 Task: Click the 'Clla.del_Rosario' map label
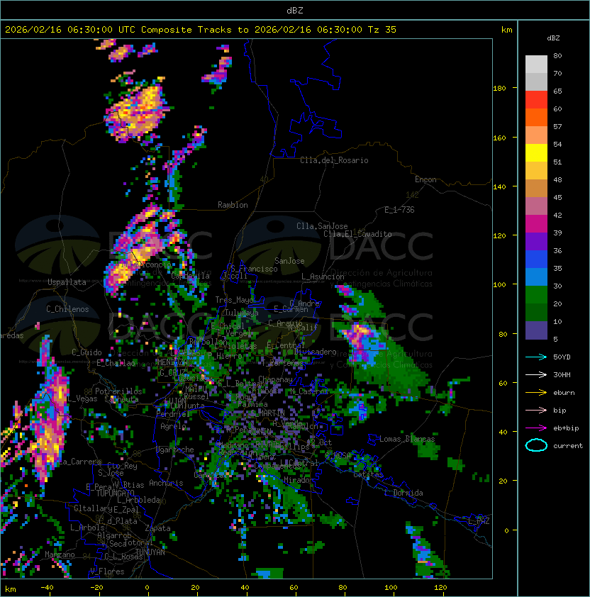coord(334,160)
